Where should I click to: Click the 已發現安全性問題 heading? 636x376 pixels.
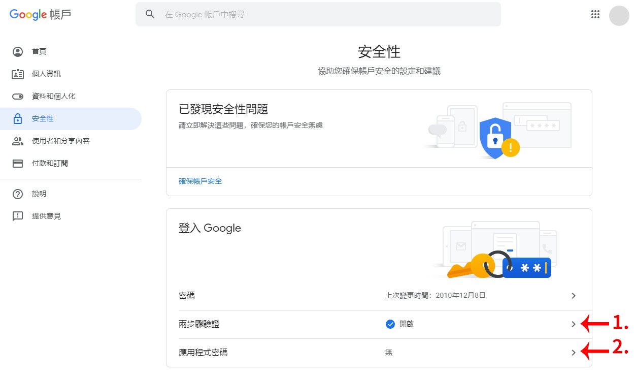pyautogui.click(x=223, y=109)
